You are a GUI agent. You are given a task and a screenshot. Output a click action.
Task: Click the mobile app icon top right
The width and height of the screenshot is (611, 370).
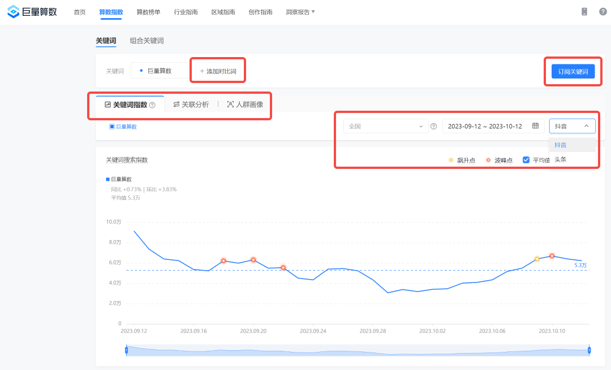[x=584, y=11]
